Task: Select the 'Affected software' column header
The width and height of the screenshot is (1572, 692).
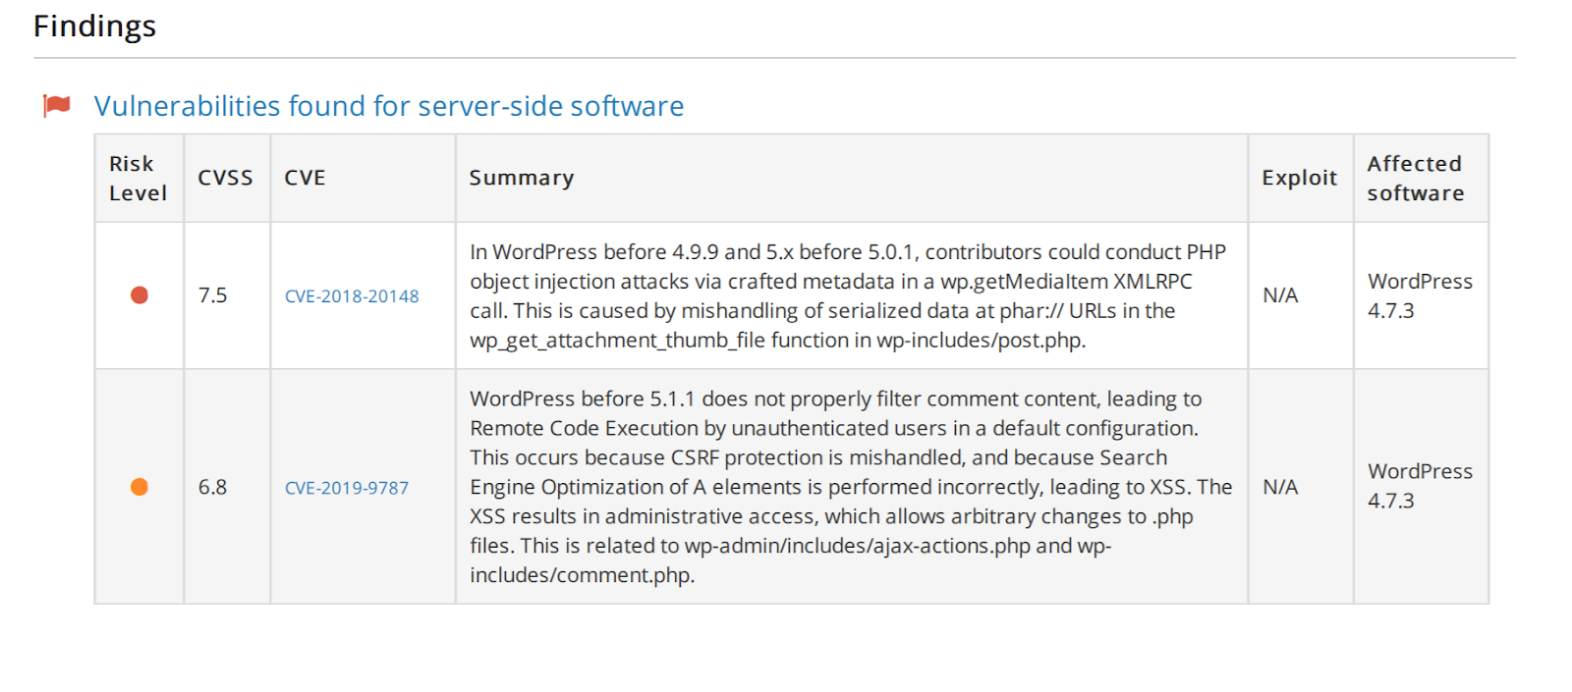Action: click(1421, 179)
